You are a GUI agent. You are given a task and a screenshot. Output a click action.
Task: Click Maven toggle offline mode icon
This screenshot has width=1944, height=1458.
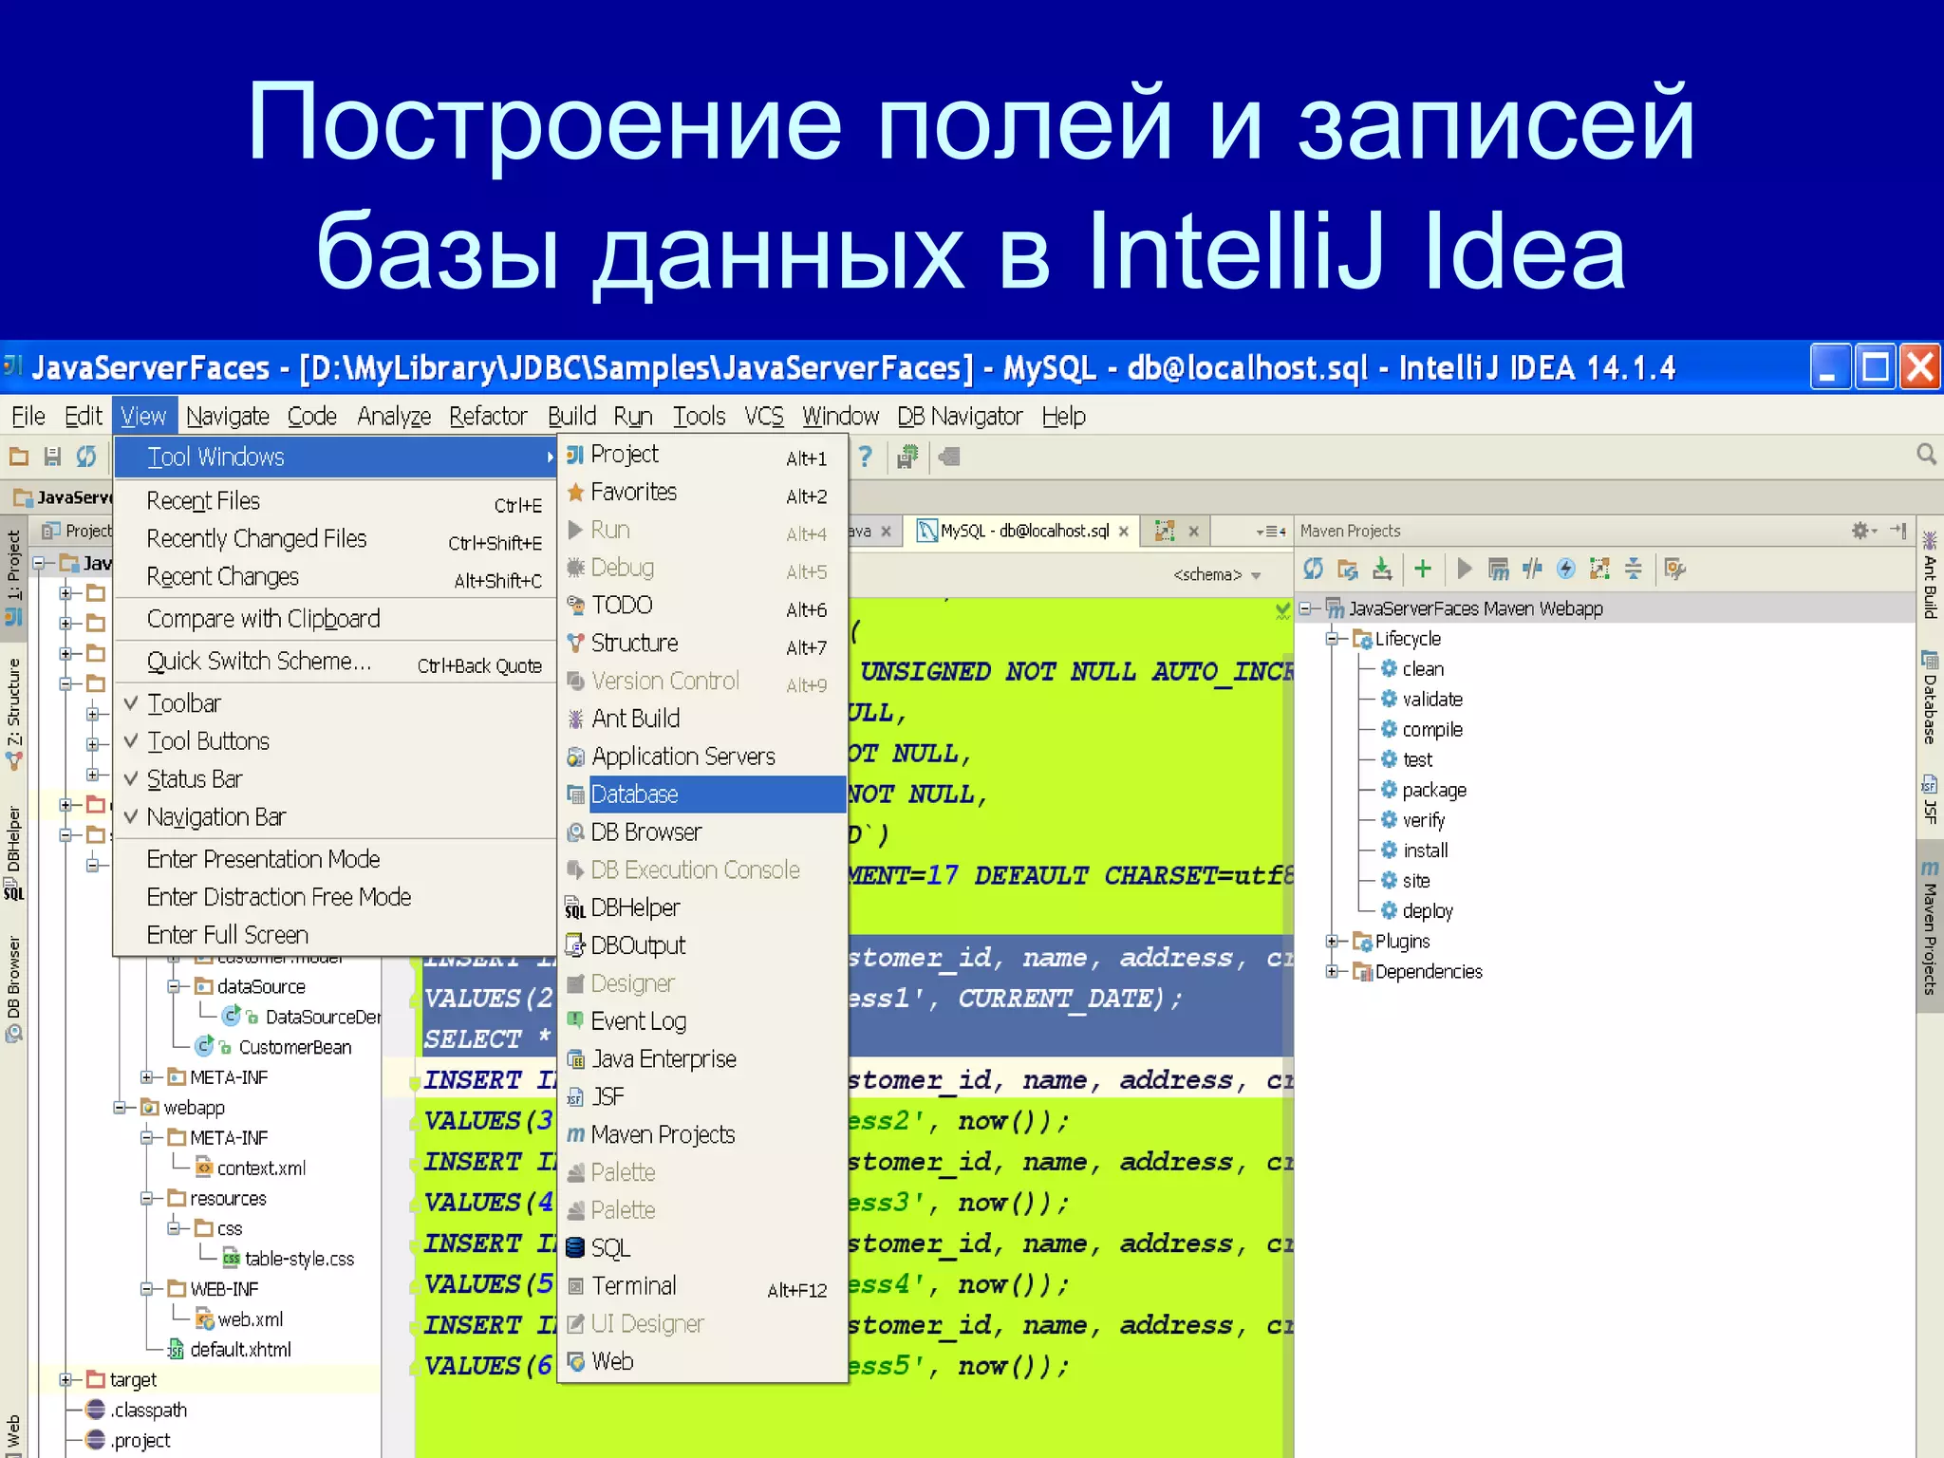pos(1532,569)
